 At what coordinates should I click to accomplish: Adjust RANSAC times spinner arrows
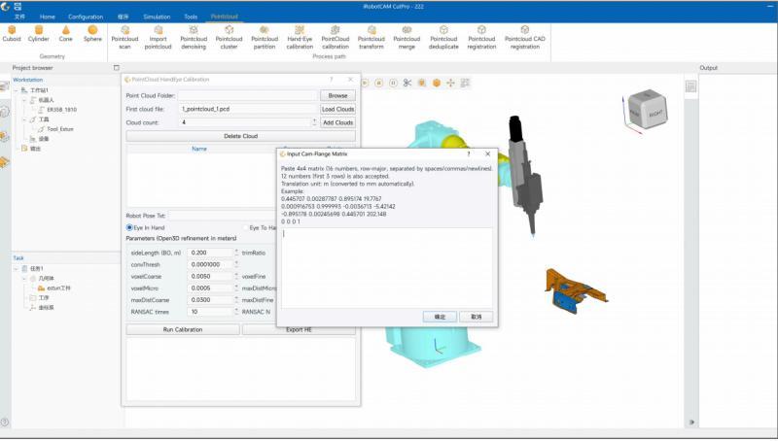(x=236, y=312)
